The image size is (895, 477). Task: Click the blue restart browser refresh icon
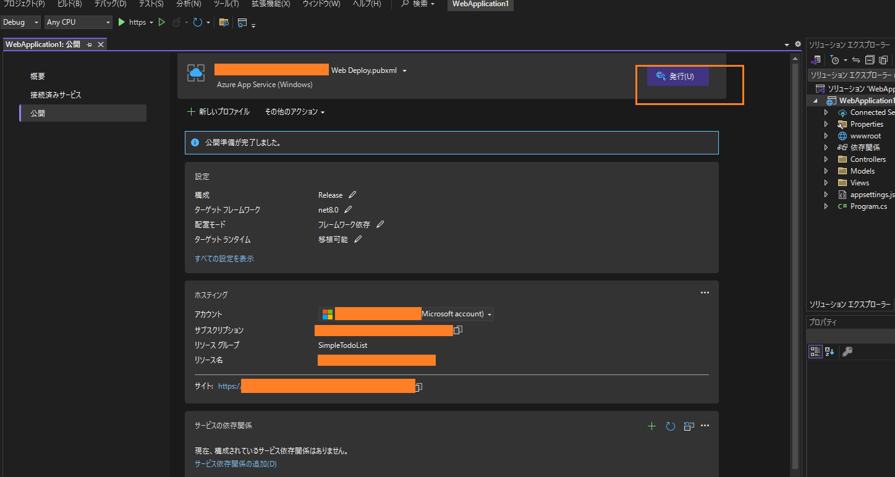coord(198,22)
